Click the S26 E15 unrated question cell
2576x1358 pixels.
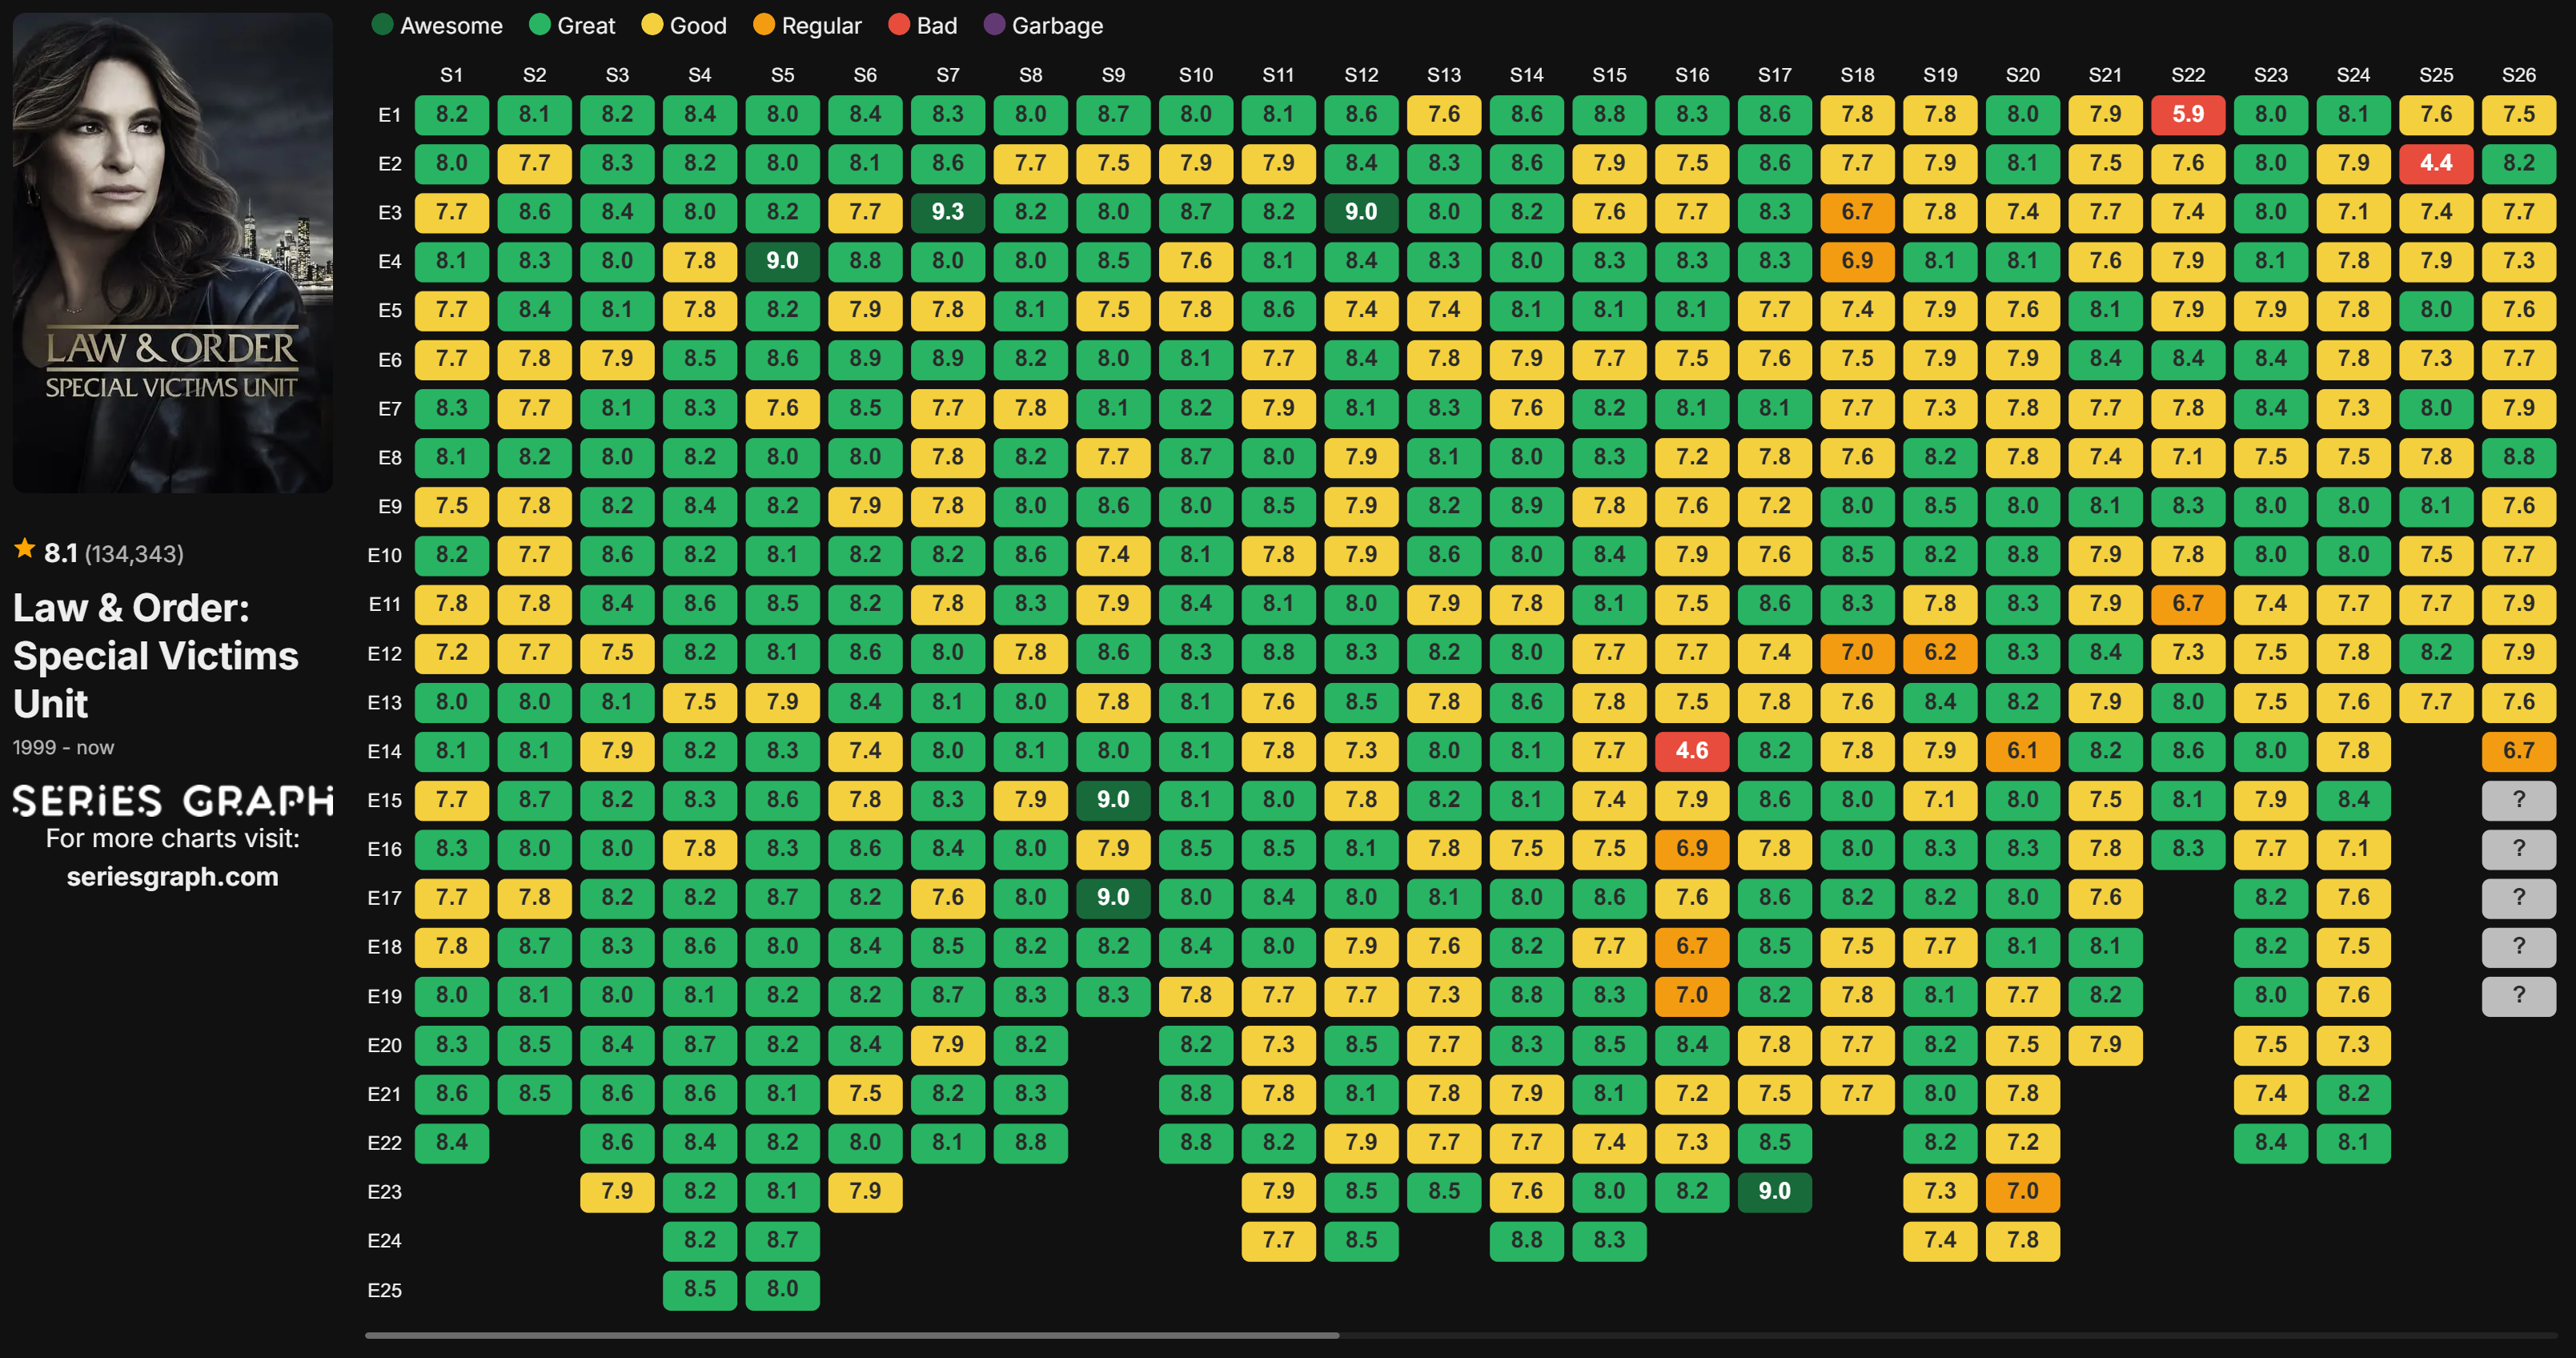pyautogui.click(x=2518, y=799)
